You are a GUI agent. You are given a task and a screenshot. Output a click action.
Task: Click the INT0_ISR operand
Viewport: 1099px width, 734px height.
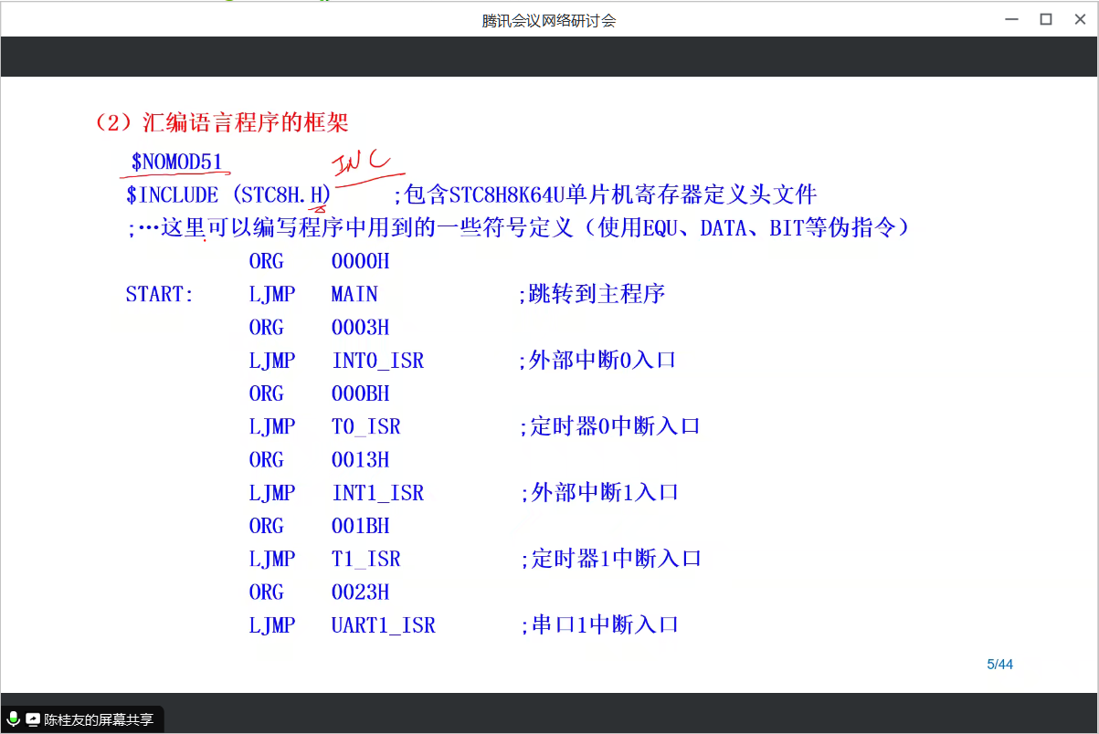pos(377,361)
